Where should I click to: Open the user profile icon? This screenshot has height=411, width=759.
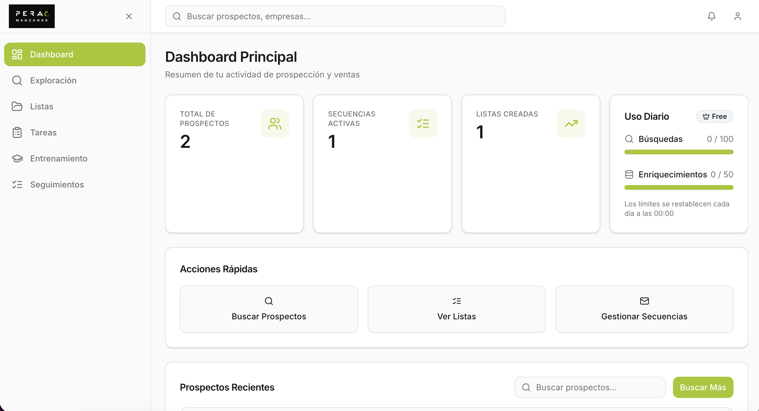click(x=737, y=16)
